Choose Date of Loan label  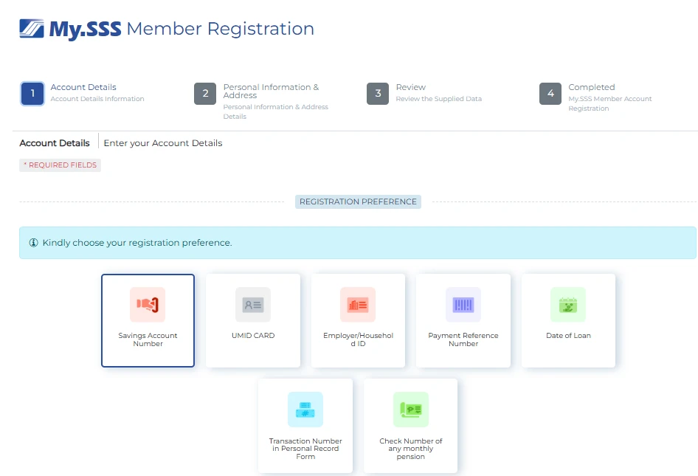coord(568,335)
